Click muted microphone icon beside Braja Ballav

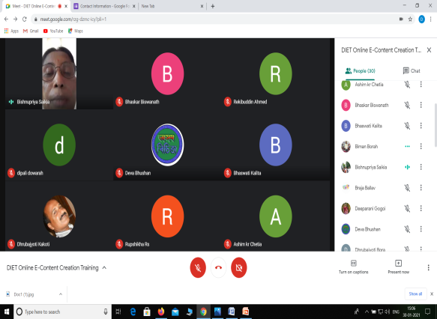(407, 188)
